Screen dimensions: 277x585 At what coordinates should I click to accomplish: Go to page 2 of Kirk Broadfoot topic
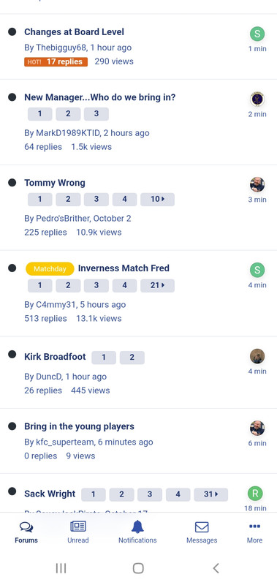[x=132, y=358]
